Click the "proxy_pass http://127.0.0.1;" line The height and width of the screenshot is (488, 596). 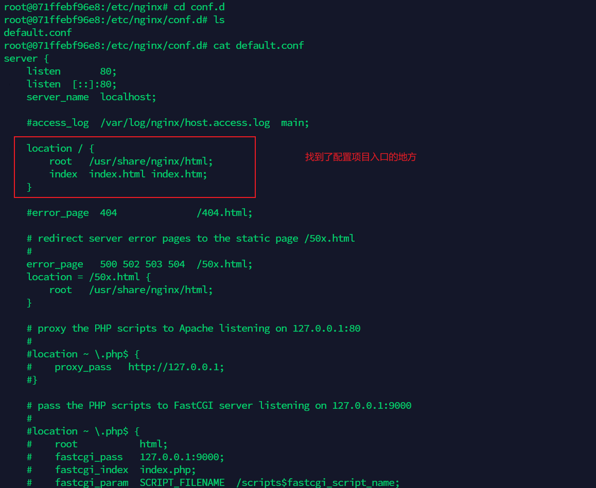(x=126, y=367)
